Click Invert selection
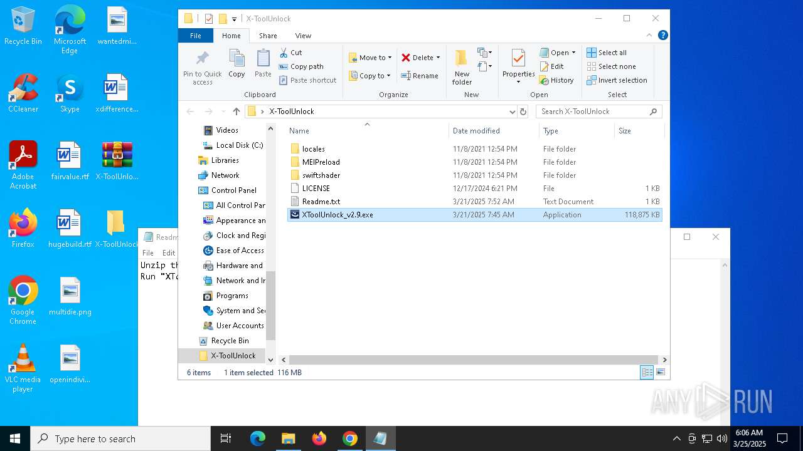 click(617, 80)
